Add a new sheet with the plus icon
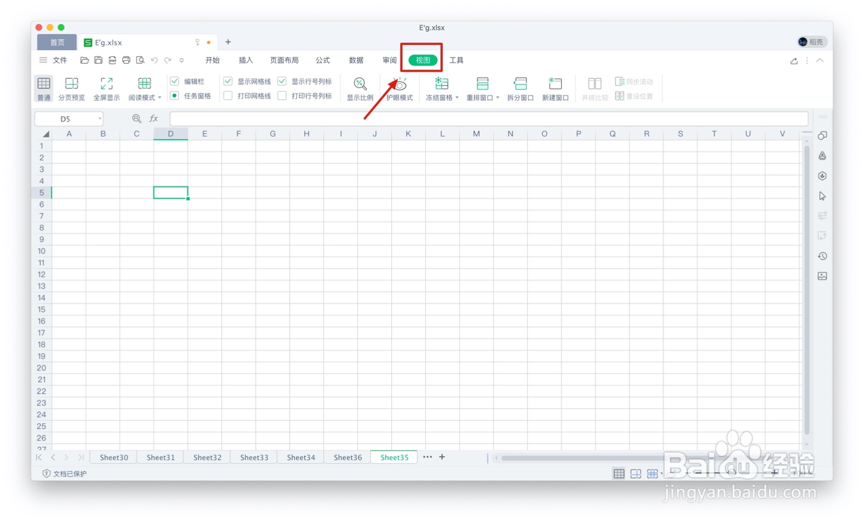Viewport: 864px width, 522px height. [442, 457]
